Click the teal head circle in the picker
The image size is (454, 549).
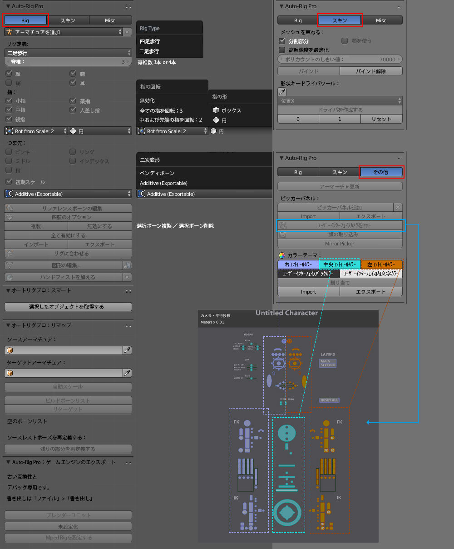coord(286,433)
